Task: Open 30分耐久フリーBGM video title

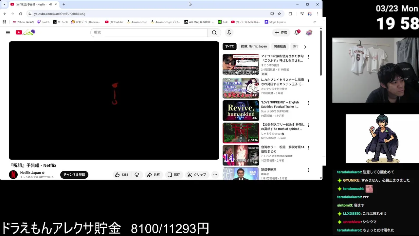Action: tap(283, 127)
